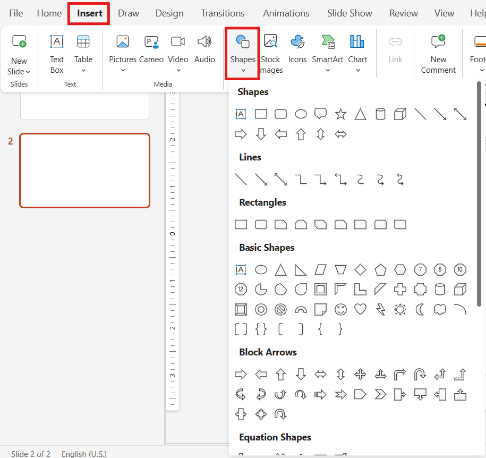Select slide 2 thumbnail
The width and height of the screenshot is (486, 458).
pos(84,171)
